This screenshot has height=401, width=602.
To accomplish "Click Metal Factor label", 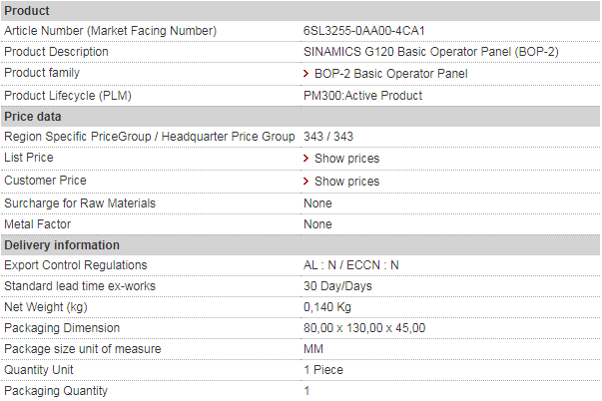I will point(37,224).
